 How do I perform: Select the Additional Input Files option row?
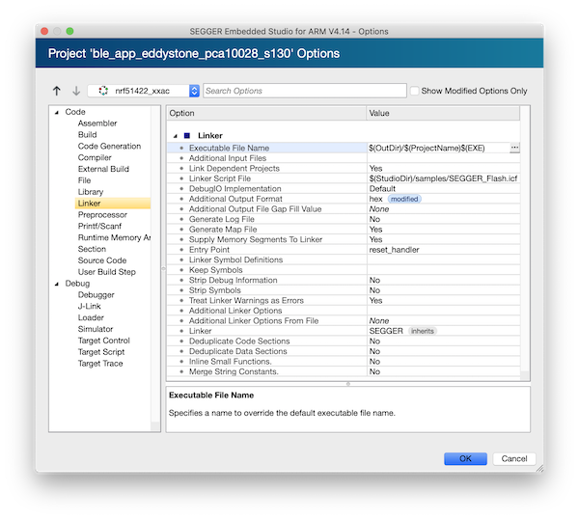point(344,158)
